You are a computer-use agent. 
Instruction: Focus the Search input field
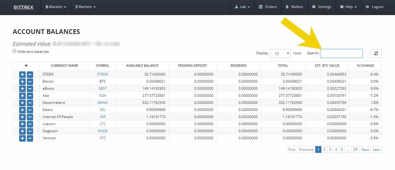pos(342,53)
